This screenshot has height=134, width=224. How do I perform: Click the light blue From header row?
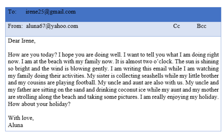pyautogui.click(x=113, y=29)
